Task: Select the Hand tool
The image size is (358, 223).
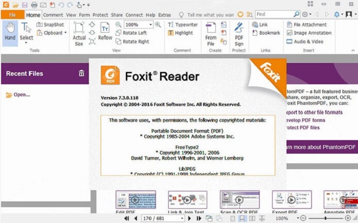Action: (x=10, y=33)
